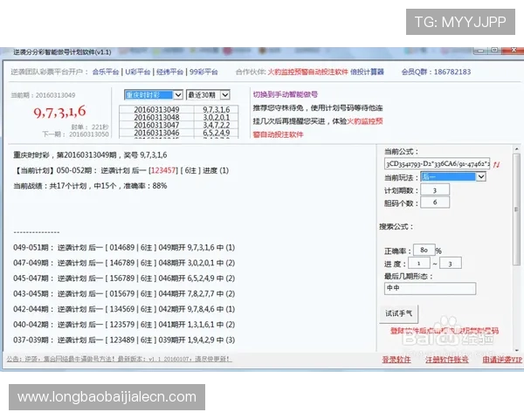The width and height of the screenshot is (524, 419).
Task: Click the 040-042期 plan row
Action: click(124, 325)
